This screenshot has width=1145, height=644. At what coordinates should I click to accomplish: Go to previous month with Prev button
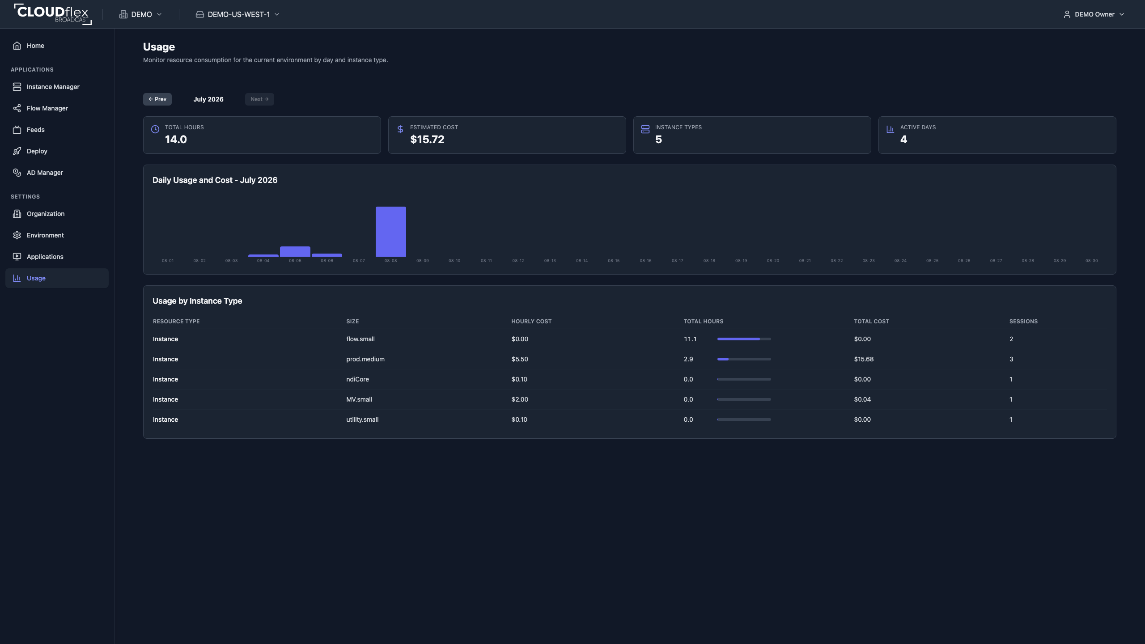point(157,99)
